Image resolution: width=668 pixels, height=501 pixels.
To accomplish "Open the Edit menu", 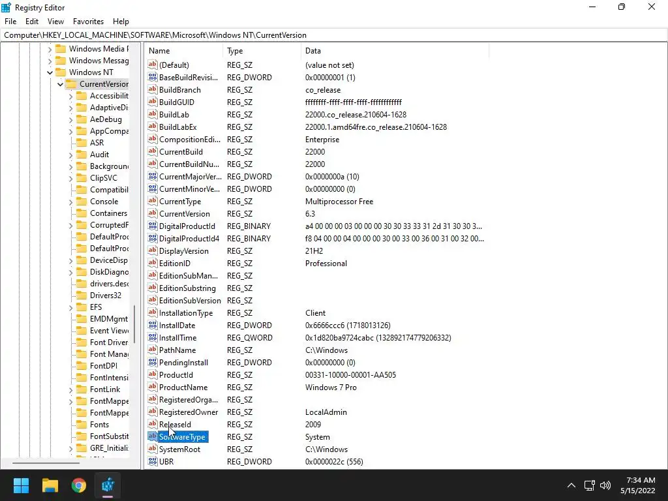I will (x=32, y=22).
